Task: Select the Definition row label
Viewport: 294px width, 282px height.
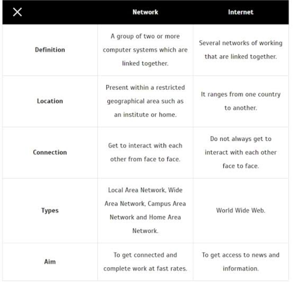Action: (x=50, y=50)
